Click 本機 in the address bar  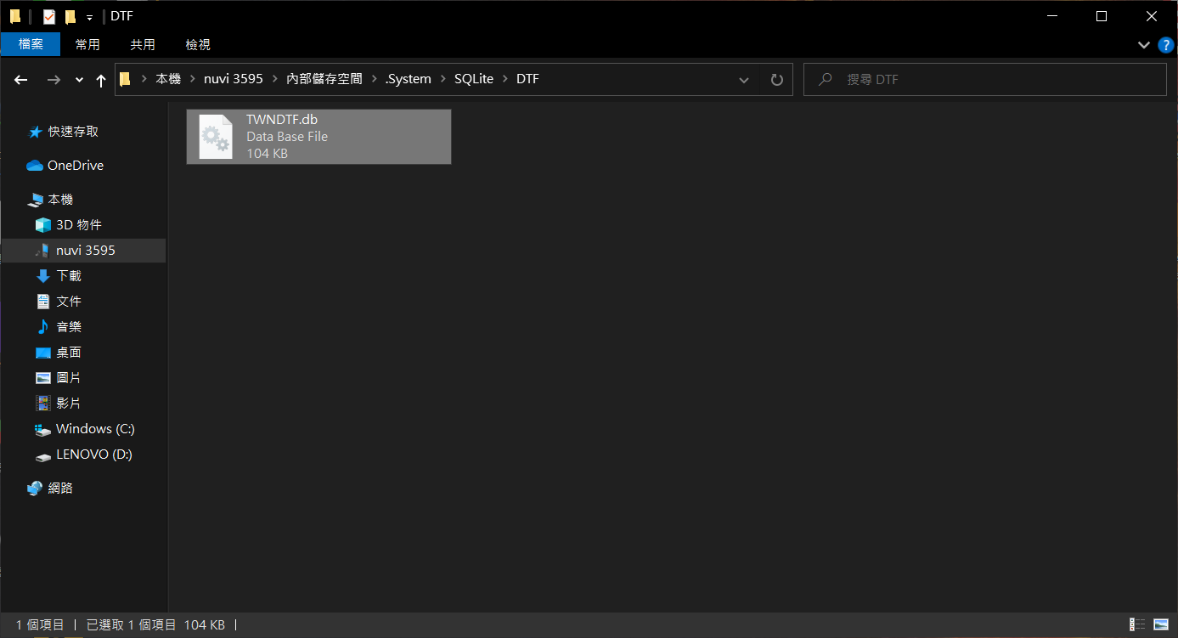tap(168, 79)
